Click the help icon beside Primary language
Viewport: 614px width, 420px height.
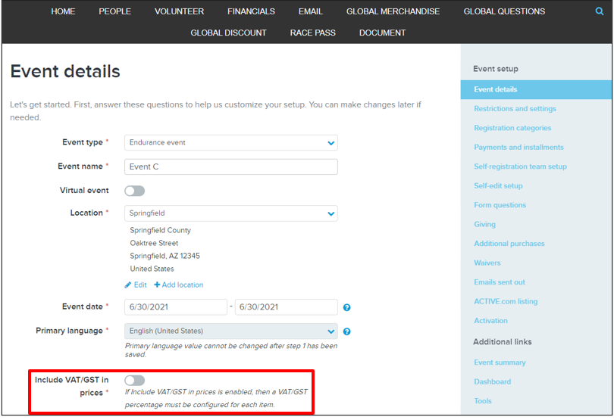pyautogui.click(x=346, y=331)
